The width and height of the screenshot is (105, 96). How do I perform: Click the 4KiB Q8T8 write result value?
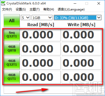[81, 49]
